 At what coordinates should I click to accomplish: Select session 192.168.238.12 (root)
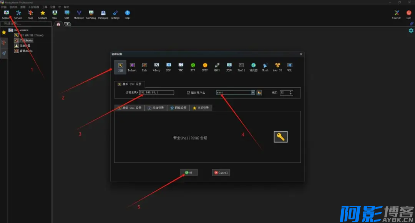tap(29, 35)
